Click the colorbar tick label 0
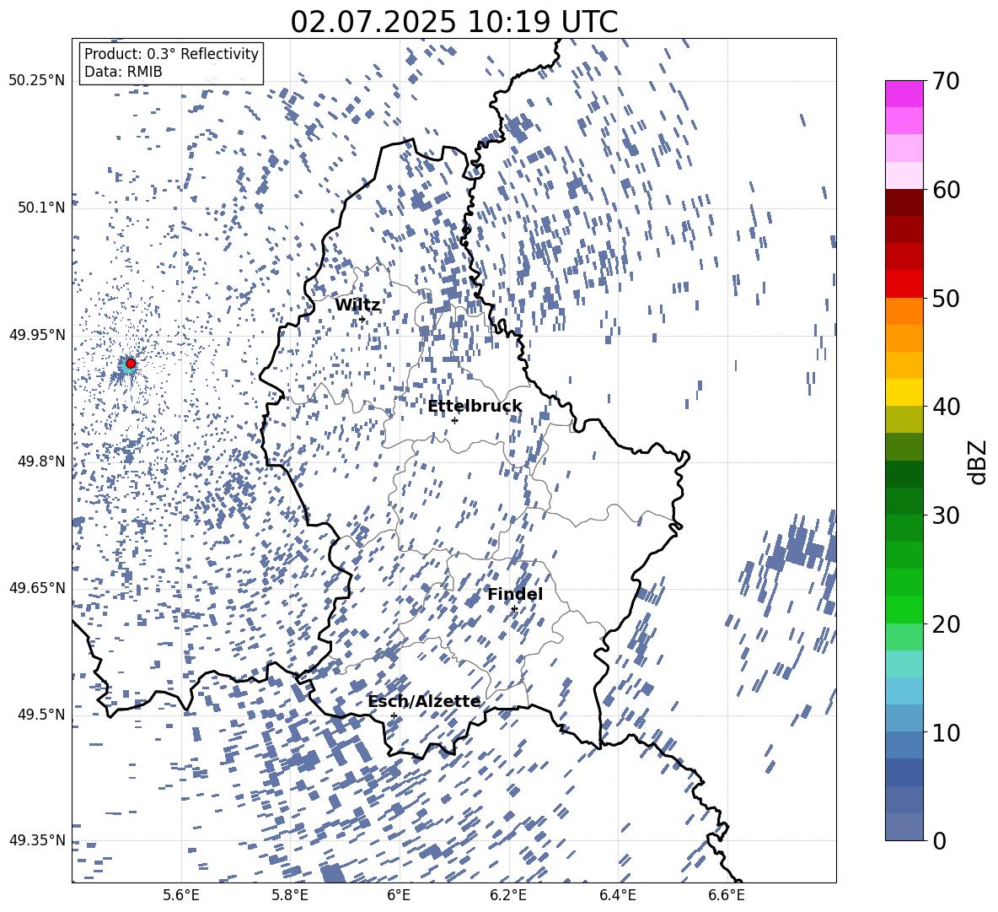 (x=939, y=840)
